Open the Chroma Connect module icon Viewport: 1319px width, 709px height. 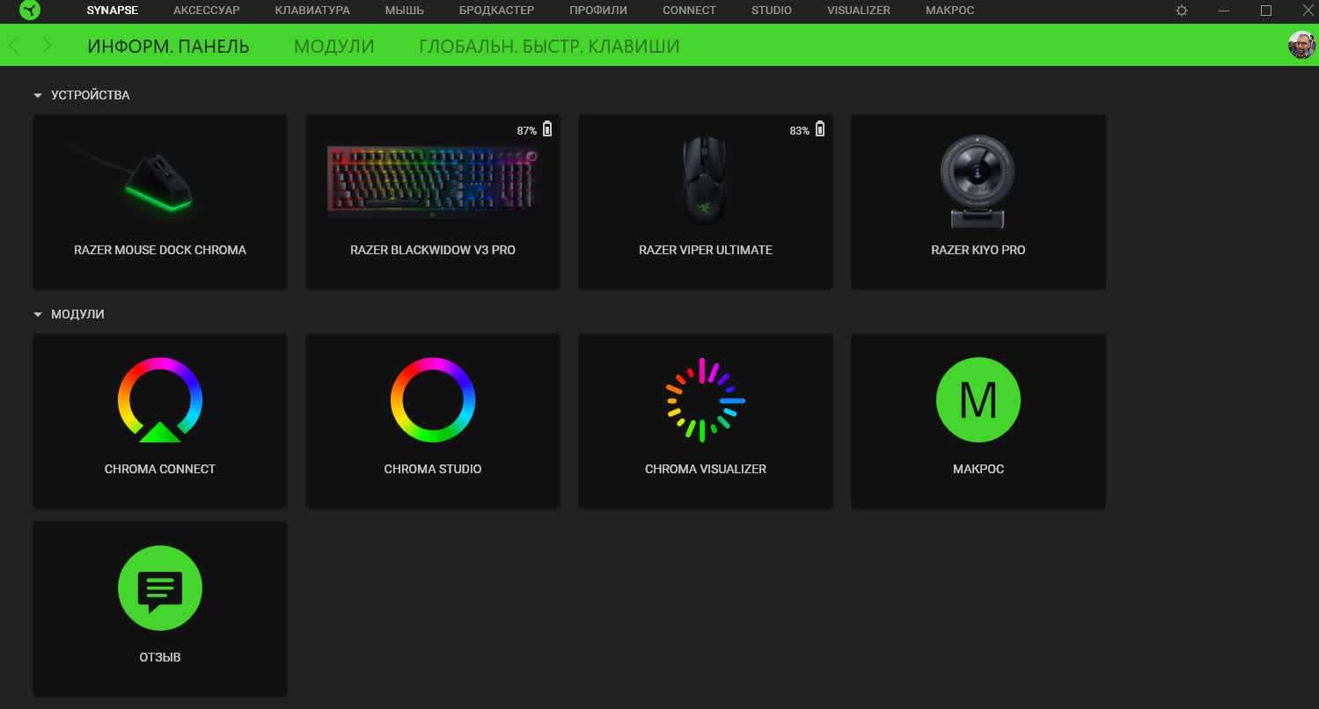[160, 400]
